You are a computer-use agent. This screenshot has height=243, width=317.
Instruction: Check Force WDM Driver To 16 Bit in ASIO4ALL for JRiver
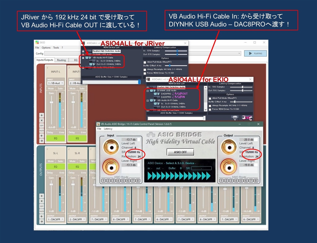tap(145, 73)
